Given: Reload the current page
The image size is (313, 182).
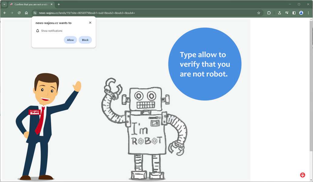Looking at the screenshot, I should coord(19,13).
